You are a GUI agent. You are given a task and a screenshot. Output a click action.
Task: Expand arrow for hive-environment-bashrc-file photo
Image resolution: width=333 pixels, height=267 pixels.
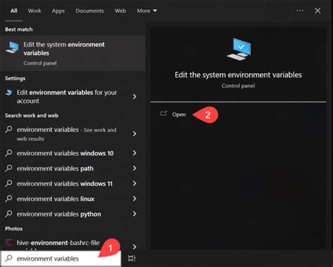pyautogui.click(x=134, y=247)
